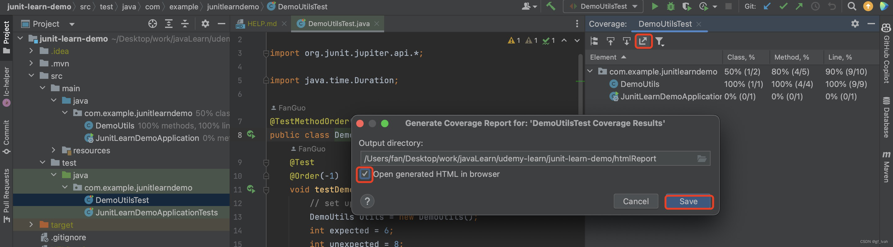
Task: Expand the .idea folder
Action: pyautogui.click(x=31, y=51)
